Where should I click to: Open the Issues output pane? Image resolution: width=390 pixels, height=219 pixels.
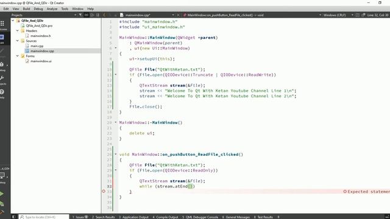[80, 217]
